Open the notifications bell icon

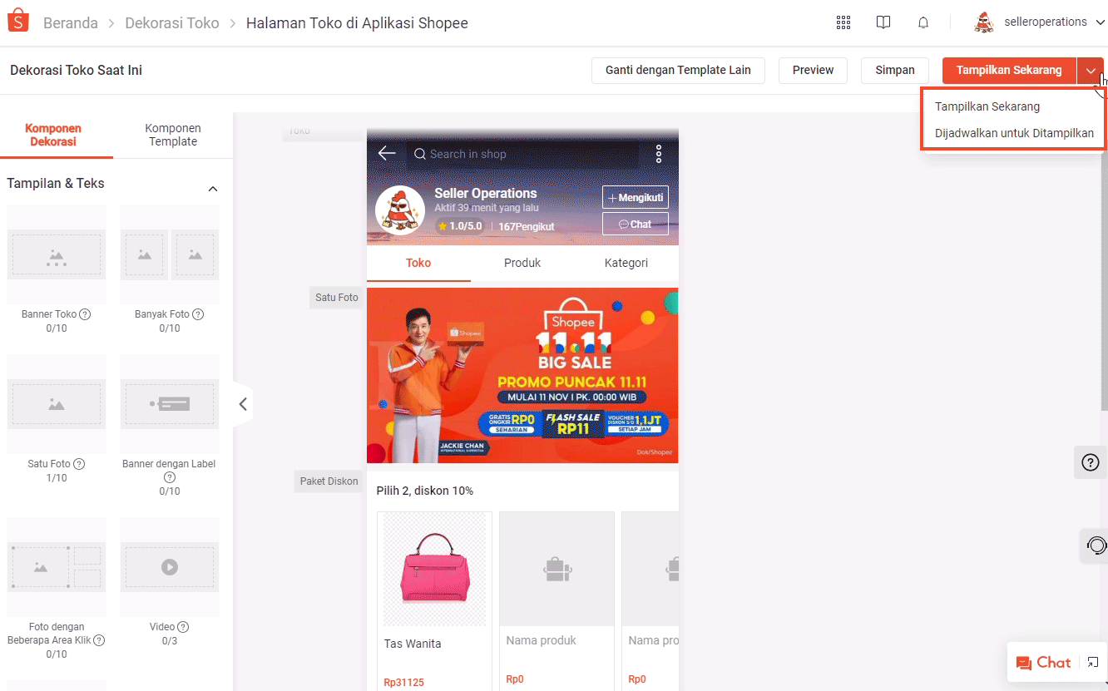click(x=923, y=22)
